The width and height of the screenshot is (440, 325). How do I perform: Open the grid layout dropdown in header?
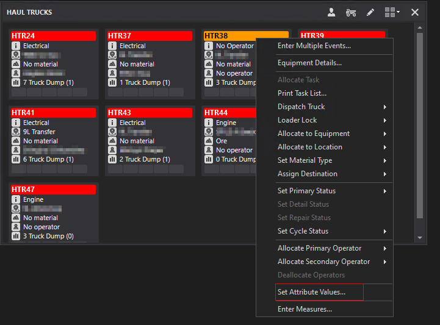click(392, 12)
